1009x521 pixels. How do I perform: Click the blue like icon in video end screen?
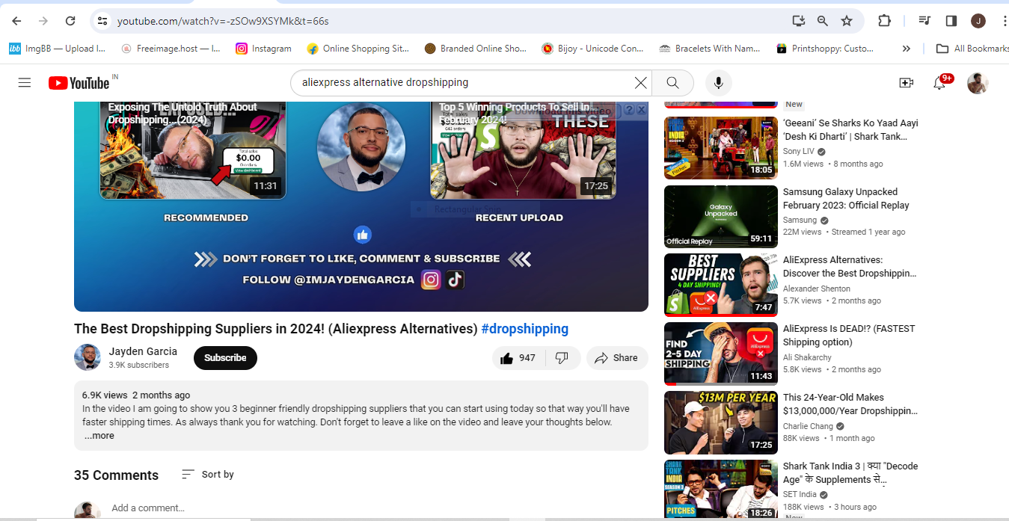pos(363,235)
